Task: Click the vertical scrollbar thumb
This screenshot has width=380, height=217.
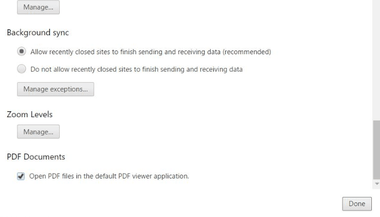Action: point(376,149)
